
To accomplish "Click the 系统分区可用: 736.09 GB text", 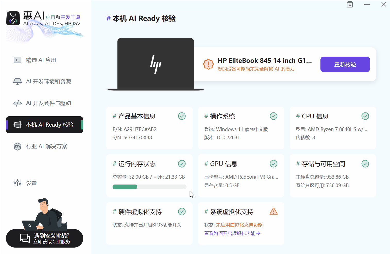I will pos(322,185).
